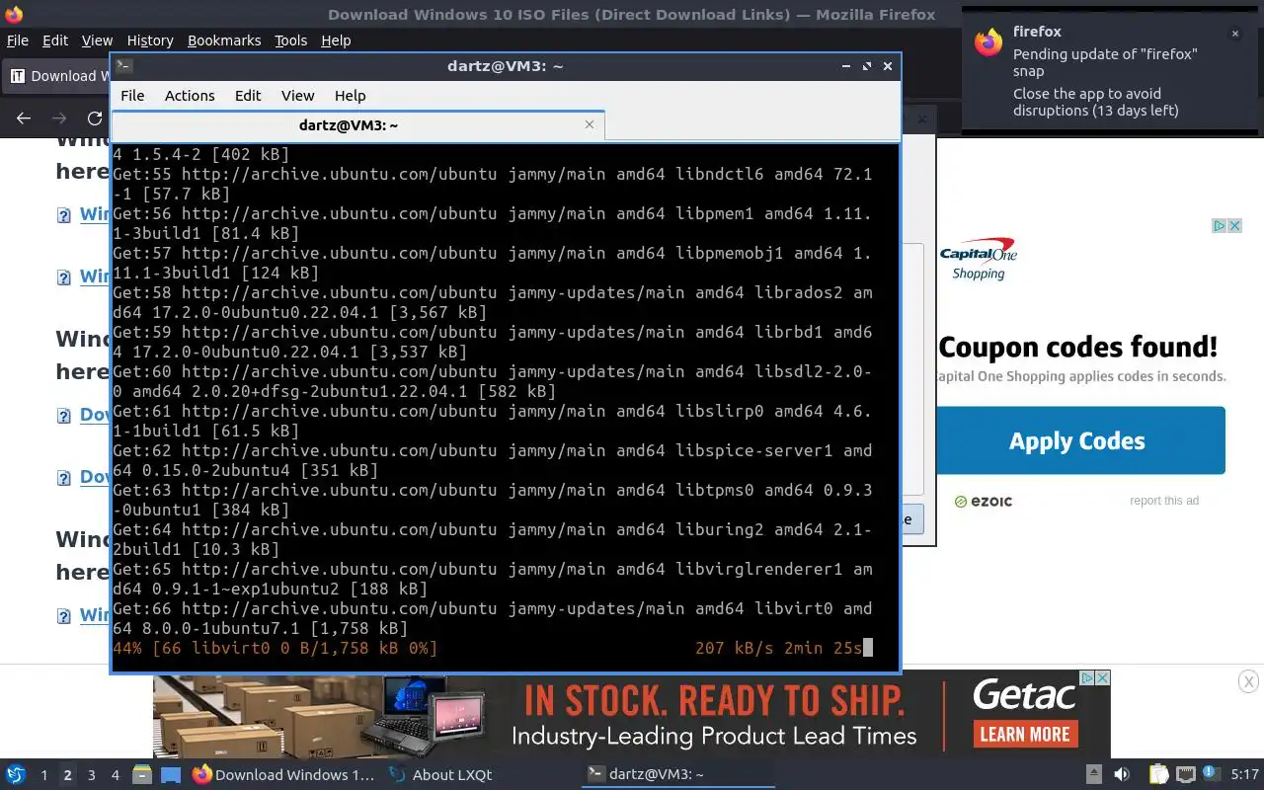This screenshot has height=790, width=1264.
Task: Close the Getac bottom banner ad
Action: [1248, 681]
